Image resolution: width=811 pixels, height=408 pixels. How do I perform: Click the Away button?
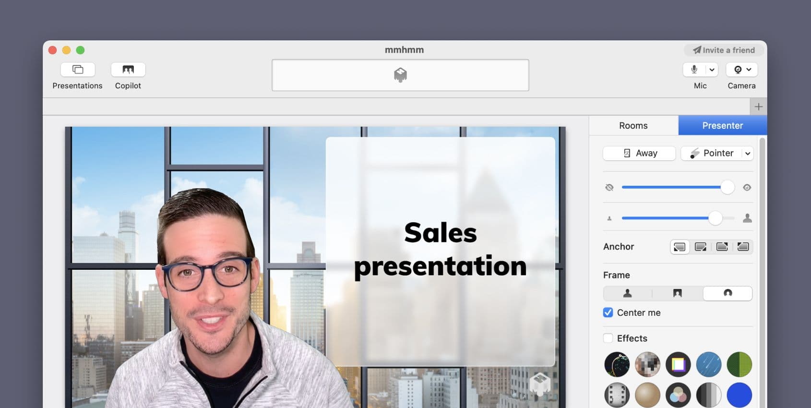point(639,153)
